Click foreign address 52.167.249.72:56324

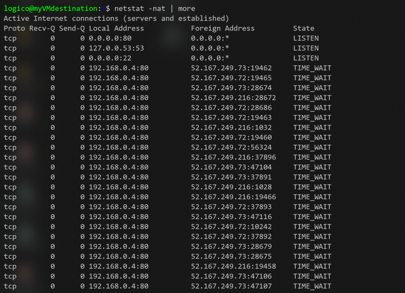click(x=231, y=147)
